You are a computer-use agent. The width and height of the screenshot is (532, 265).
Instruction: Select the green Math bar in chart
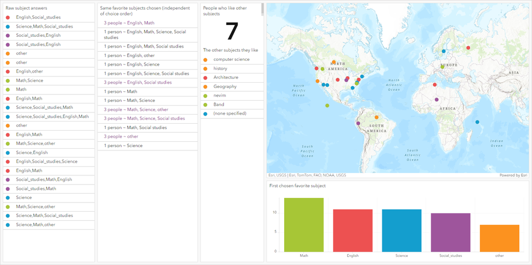pos(304,224)
